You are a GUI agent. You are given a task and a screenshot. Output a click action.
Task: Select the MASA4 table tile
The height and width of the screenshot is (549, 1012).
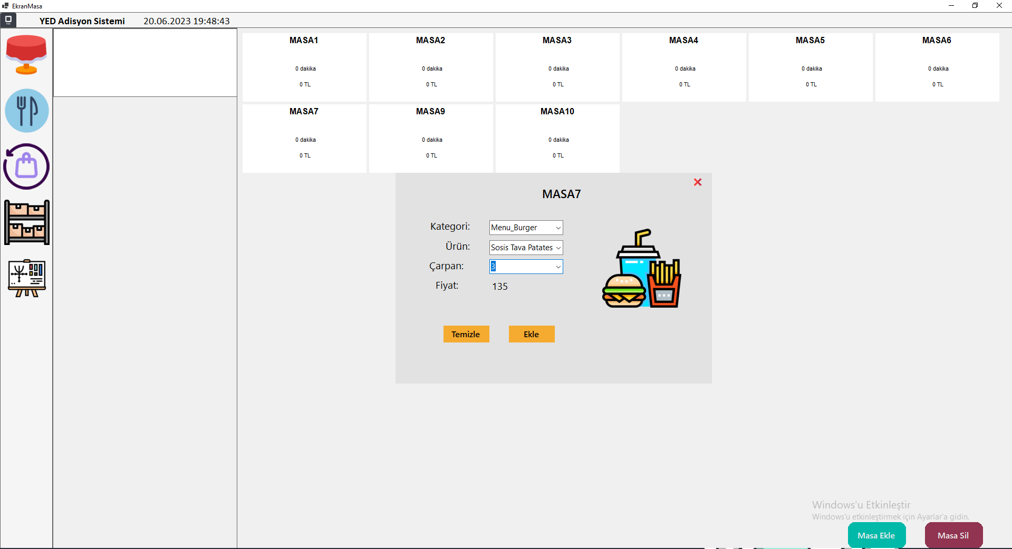[684, 67]
